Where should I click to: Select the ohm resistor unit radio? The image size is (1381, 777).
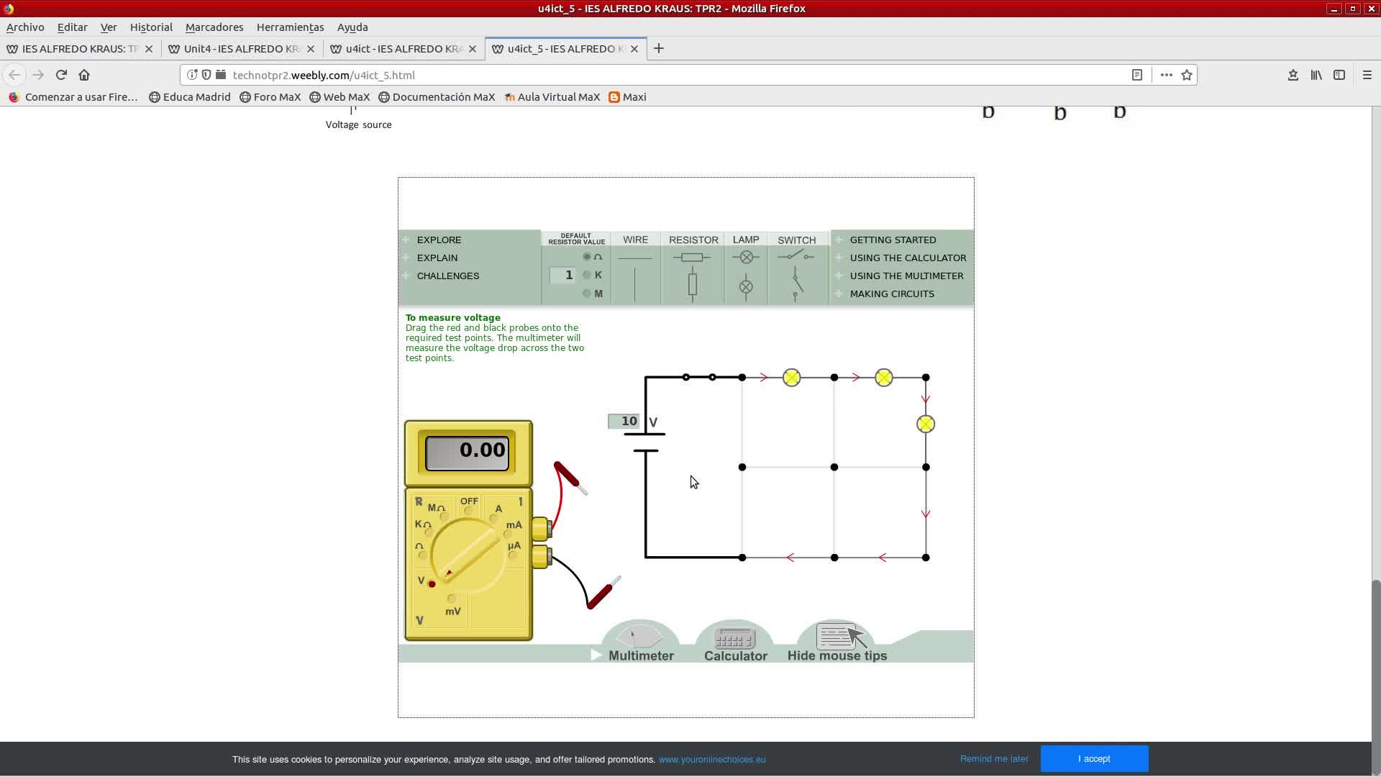587,257
